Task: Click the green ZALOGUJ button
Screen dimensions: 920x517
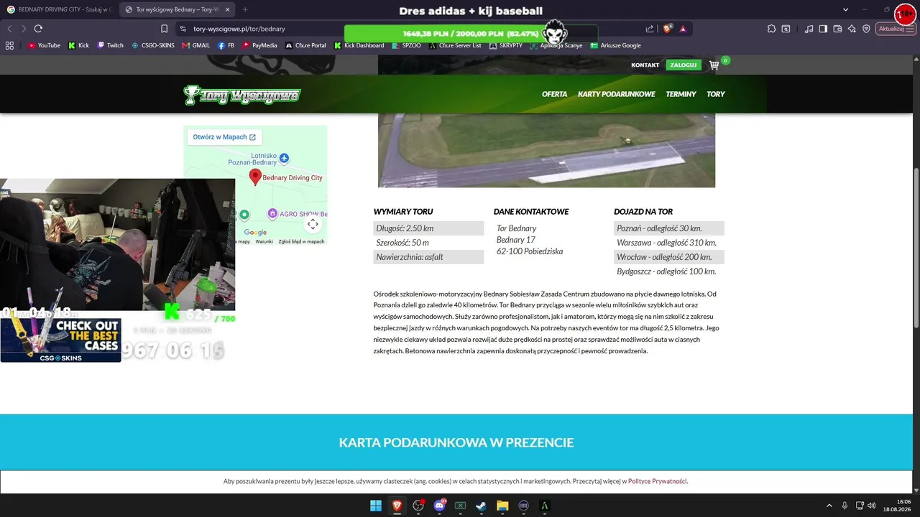Action: 684,65
